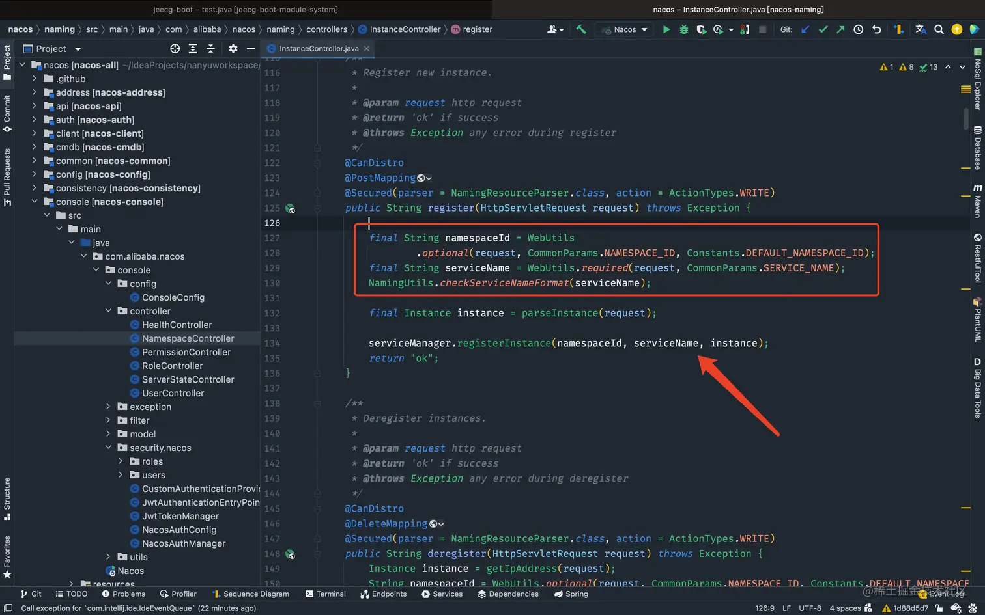985x615 pixels.
Task: Click gutter run icon on line 125
Action: [x=290, y=208]
